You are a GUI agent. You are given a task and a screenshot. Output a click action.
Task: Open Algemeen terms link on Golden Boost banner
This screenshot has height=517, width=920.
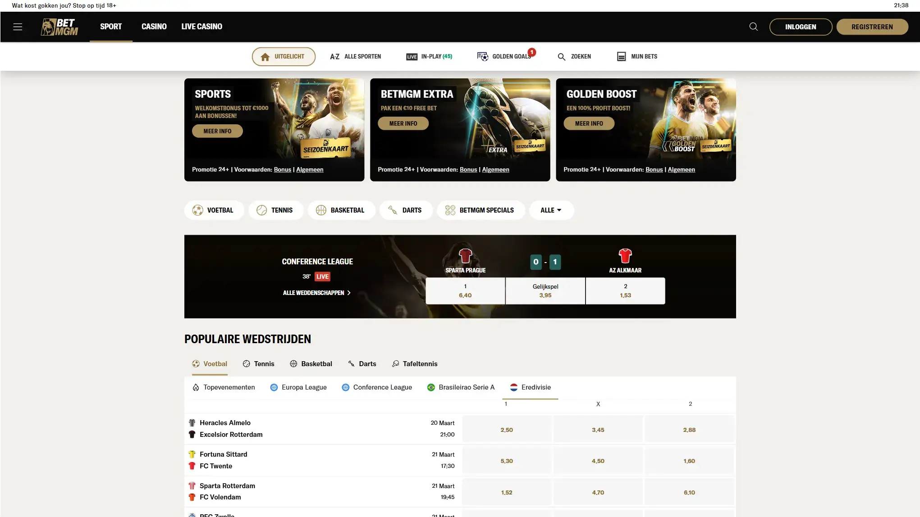[x=681, y=169]
